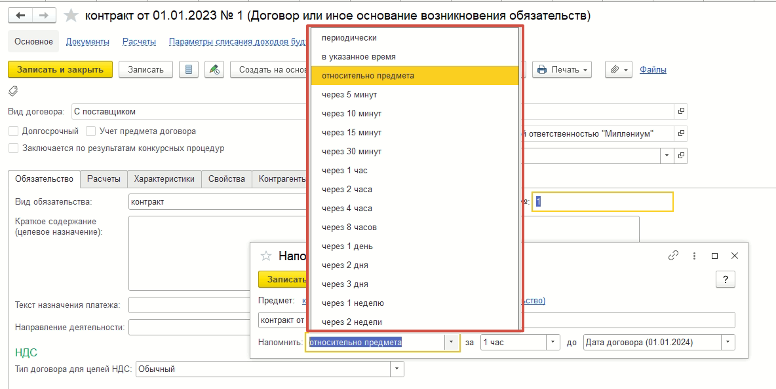Expand the Напомнить dropdown arrow
Screen dimensions: 776x389
point(452,342)
